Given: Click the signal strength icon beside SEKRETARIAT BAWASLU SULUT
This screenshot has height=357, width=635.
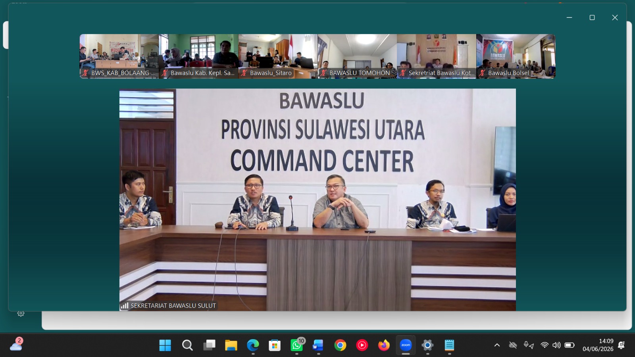Looking at the screenshot, I should [x=125, y=306].
